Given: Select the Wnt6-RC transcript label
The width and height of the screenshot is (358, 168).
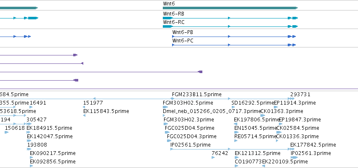Looking at the screenshot, I should (173, 22).
